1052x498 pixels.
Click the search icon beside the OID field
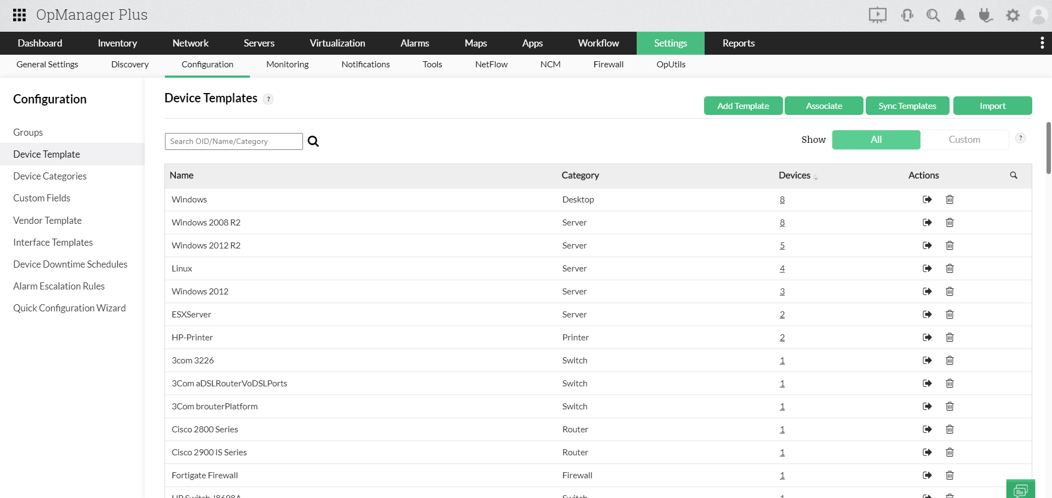point(313,141)
